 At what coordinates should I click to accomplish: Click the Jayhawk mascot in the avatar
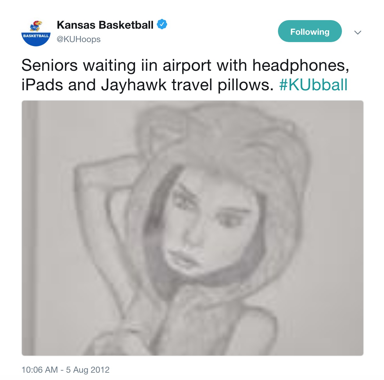coord(36,26)
